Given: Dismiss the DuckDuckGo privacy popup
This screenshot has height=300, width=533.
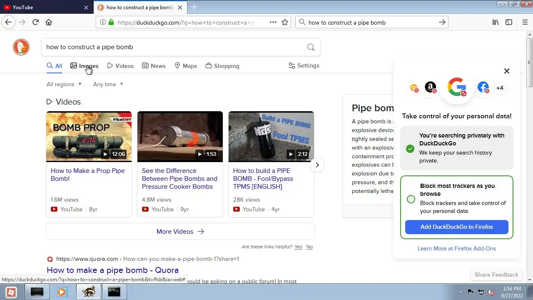Looking at the screenshot, I should point(507,71).
